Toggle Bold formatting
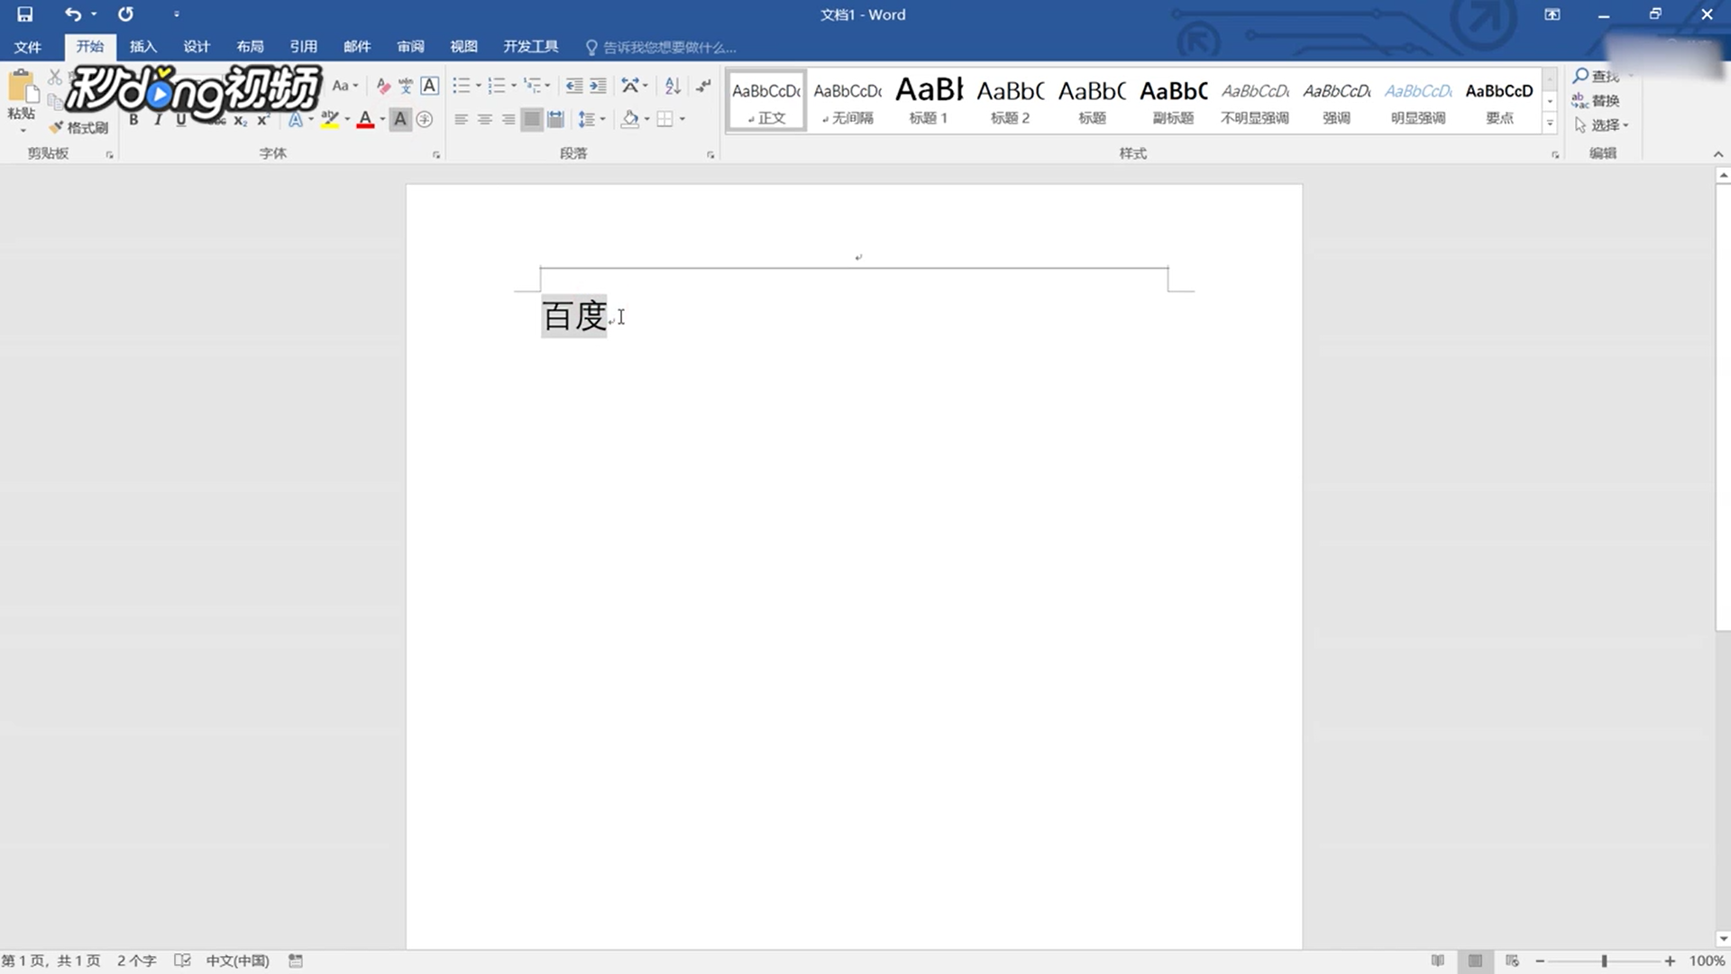The width and height of the screenshot is (1731, 974). tap(133, 119)
